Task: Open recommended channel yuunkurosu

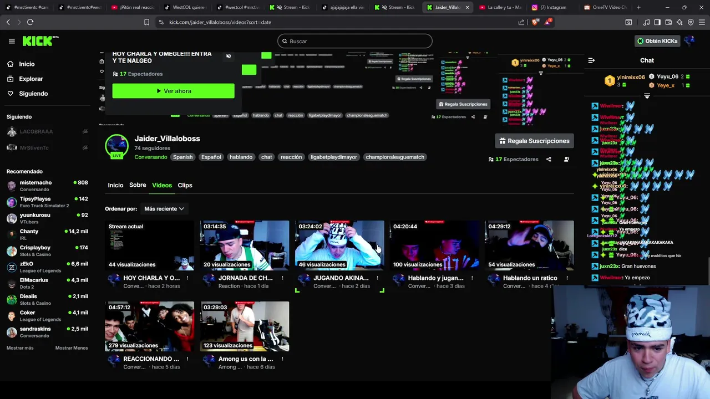Action: pos(47,218)
